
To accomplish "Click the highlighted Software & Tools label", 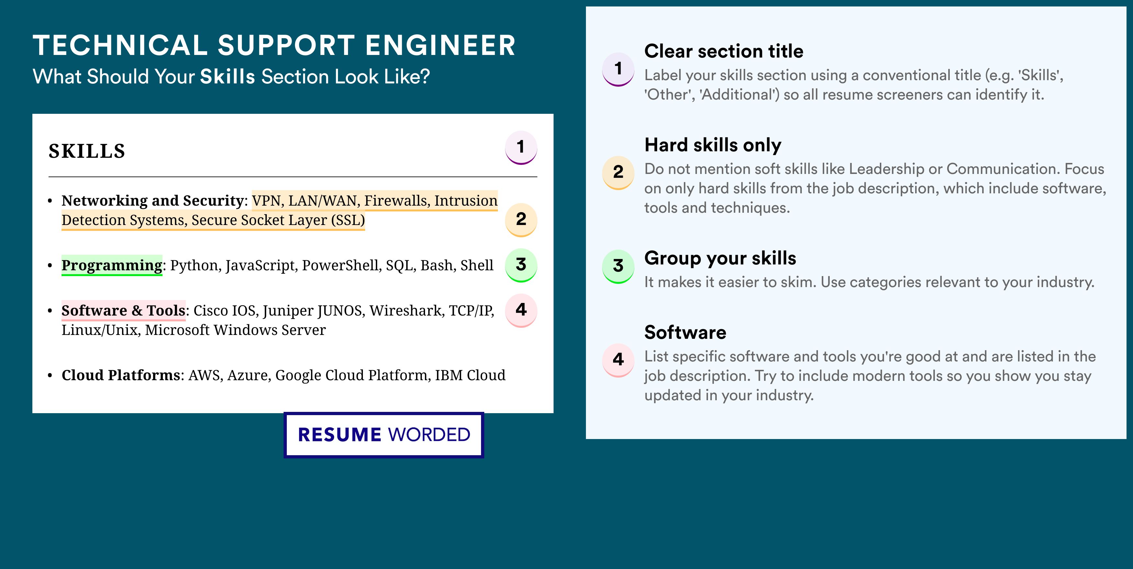I will pyautogui.click(x=123, y=311).
